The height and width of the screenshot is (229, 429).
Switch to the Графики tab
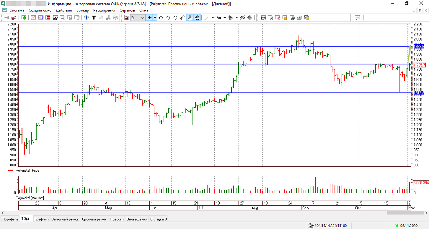click(41, 219)
